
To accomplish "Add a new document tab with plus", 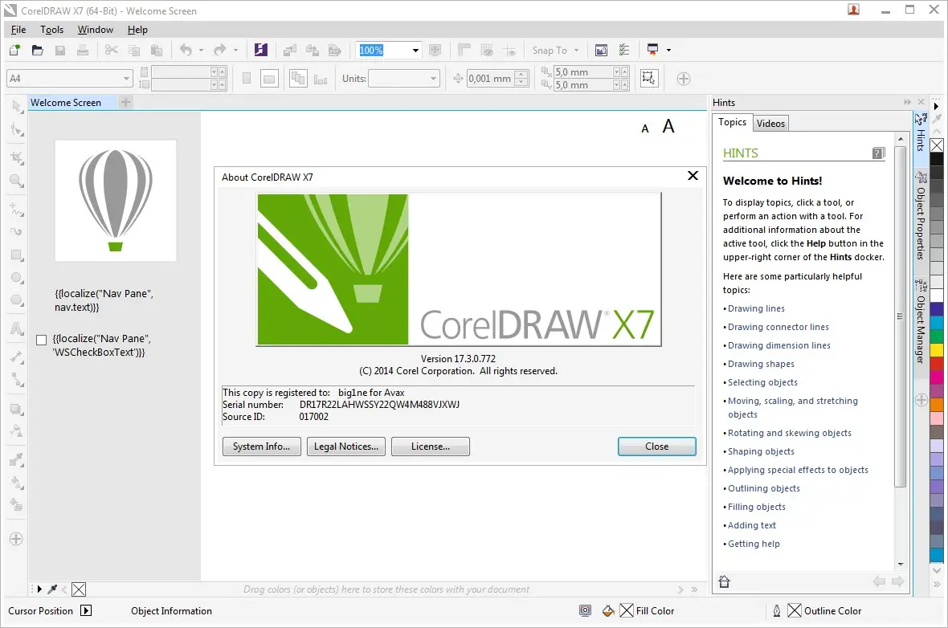I will 126,102.
